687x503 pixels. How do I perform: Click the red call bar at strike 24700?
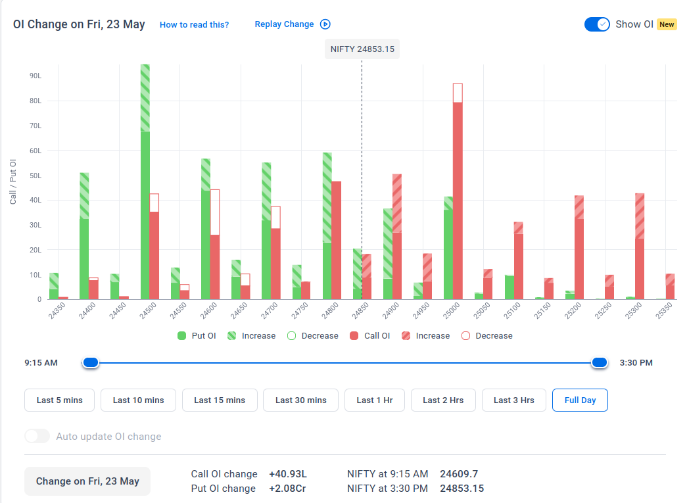[275, 252]
